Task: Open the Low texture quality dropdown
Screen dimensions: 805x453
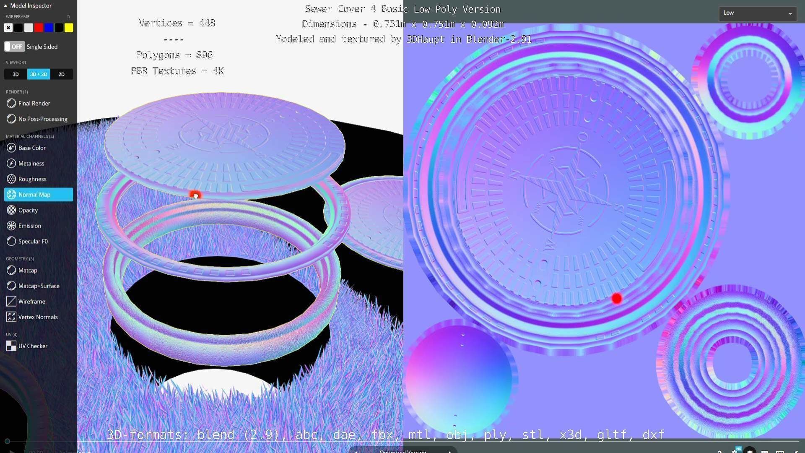Action: click(x=757, y=13)
